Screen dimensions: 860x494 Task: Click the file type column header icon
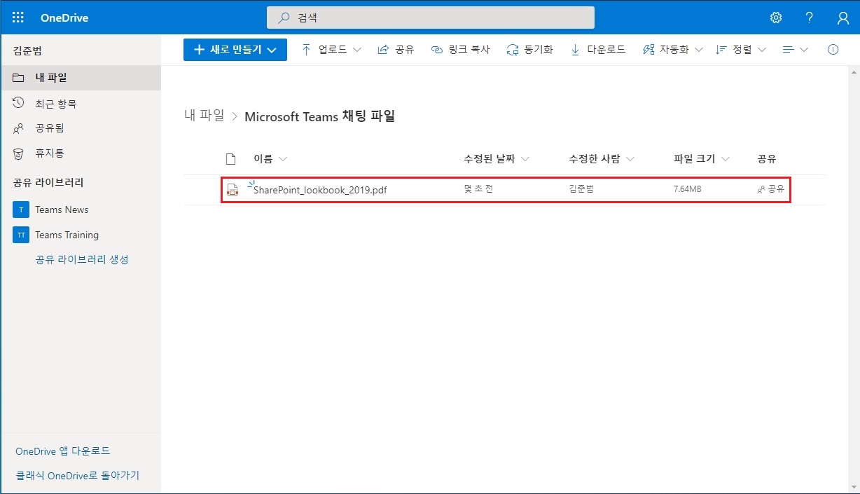[x=230, y=159]
